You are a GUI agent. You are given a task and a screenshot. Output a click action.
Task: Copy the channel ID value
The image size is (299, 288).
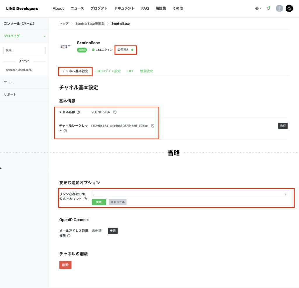pos(115,112)
